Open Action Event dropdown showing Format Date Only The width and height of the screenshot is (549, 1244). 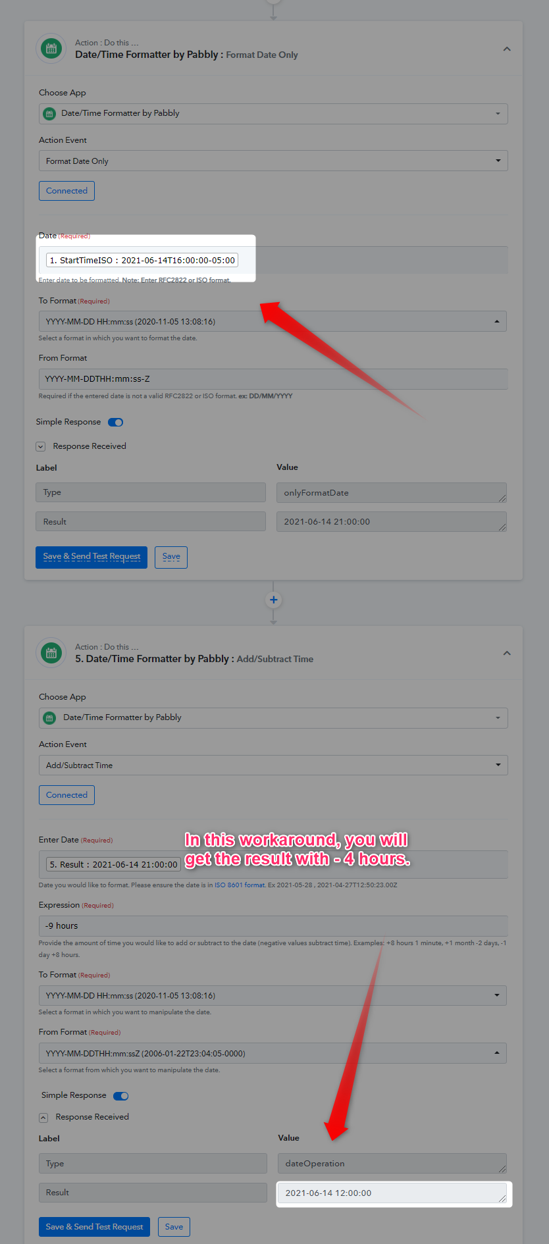pos(273,161)
